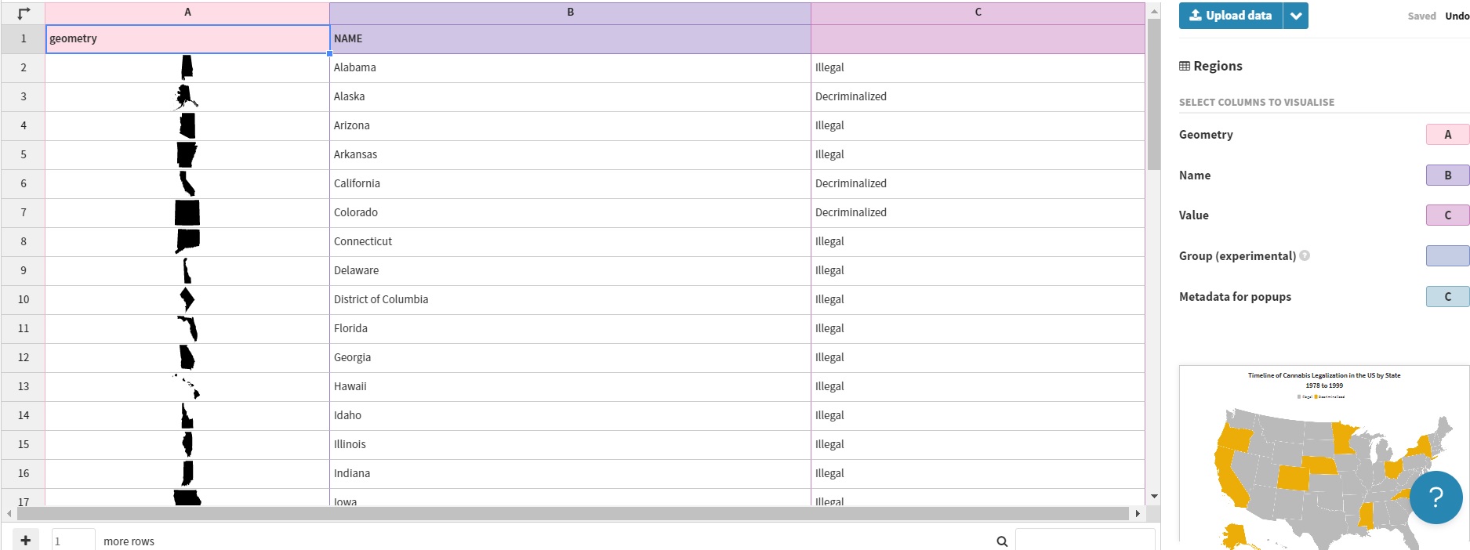Click the plus icon to add rows
Viewport: 1470px width, 550px height.
[26, 540]
